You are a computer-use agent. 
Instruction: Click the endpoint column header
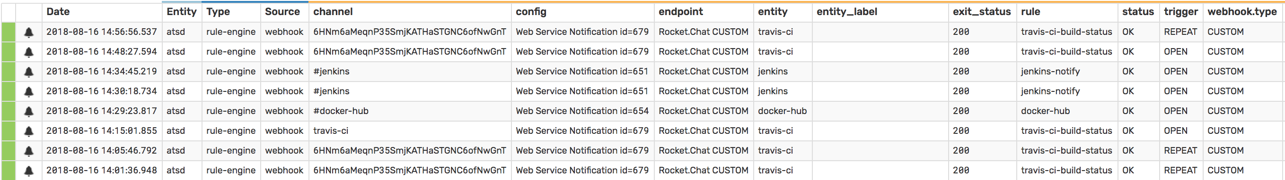click(680, 11)
